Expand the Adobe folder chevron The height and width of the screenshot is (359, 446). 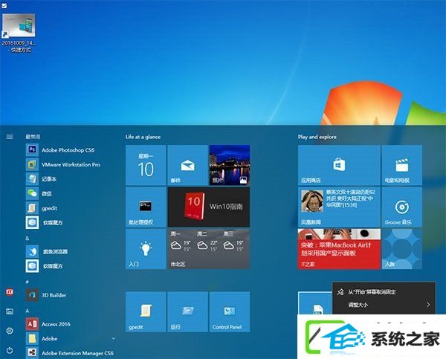point(114,338)
